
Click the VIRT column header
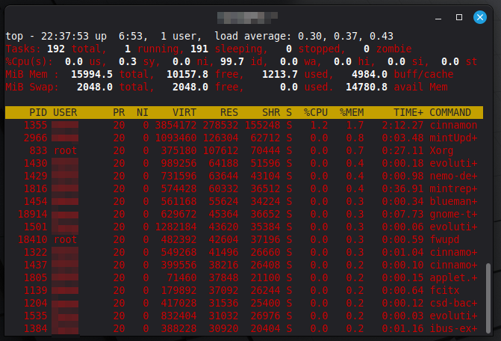coord(184,112)
